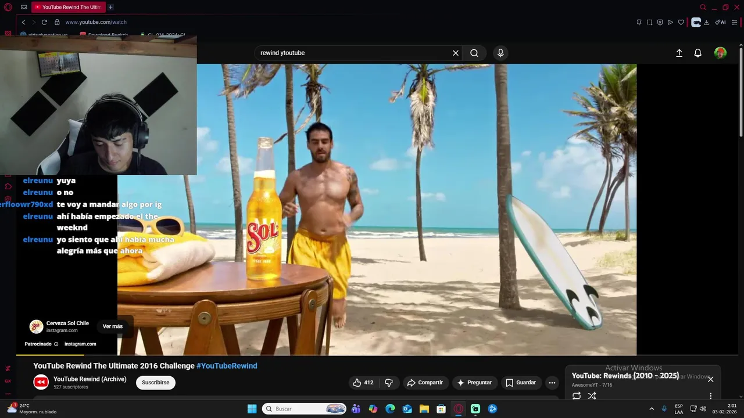Screen dimensions: 744x418
Task: Like the video with 412 likes
Action: click(x=364, y=383)
